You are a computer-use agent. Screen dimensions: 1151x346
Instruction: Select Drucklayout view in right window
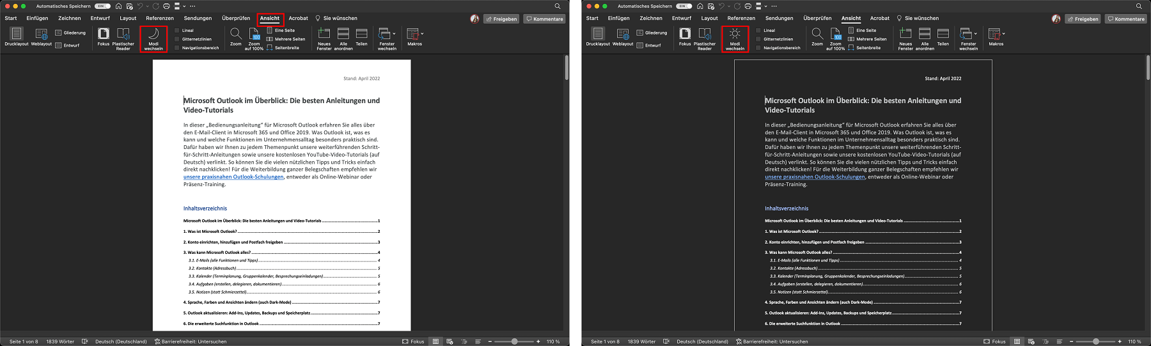598,37
